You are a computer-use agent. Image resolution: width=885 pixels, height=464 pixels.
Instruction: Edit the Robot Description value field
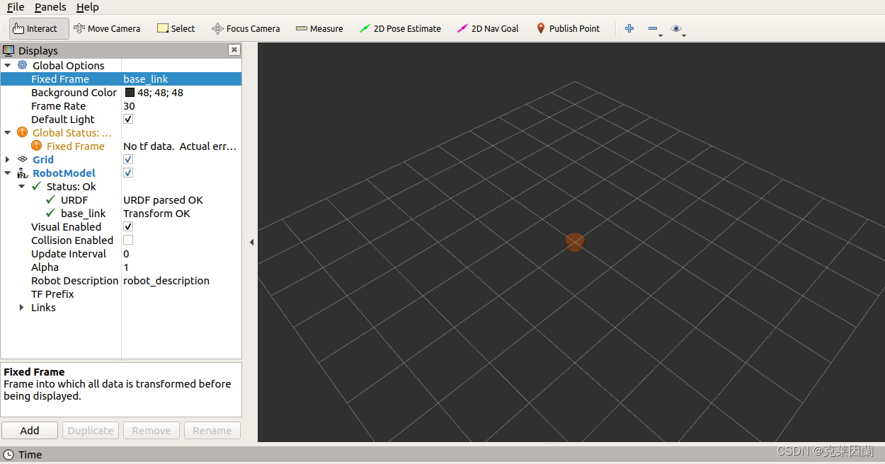point(181,280)
